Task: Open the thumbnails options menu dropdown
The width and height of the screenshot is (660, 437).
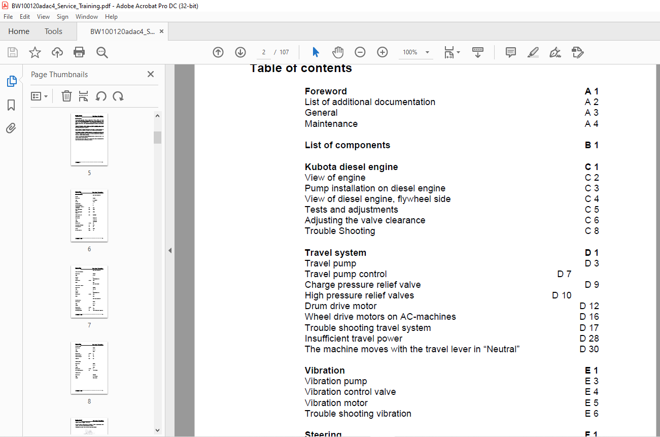Action: coord(40,96)
